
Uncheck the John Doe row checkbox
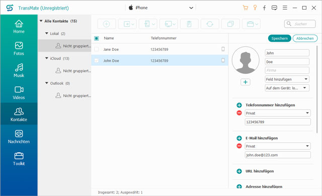coord(96,60)
